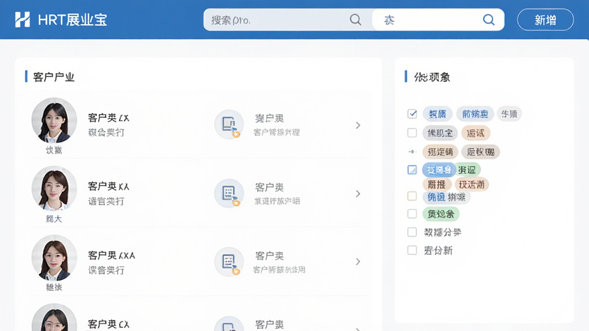Tick the checkbox beside 宕分新
Image resolution: width=589 pixels, height=331 pixels.
point(412,250)
